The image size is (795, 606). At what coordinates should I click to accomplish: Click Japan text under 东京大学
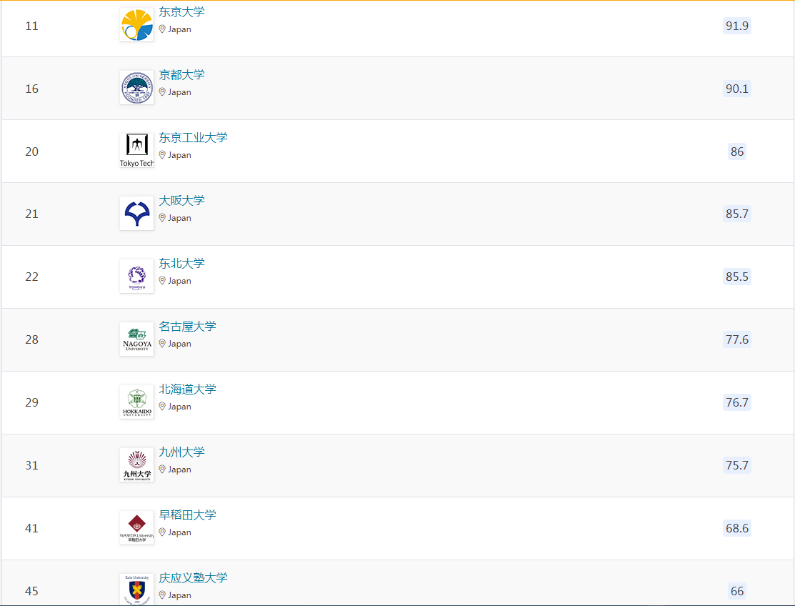coord(179,29)
